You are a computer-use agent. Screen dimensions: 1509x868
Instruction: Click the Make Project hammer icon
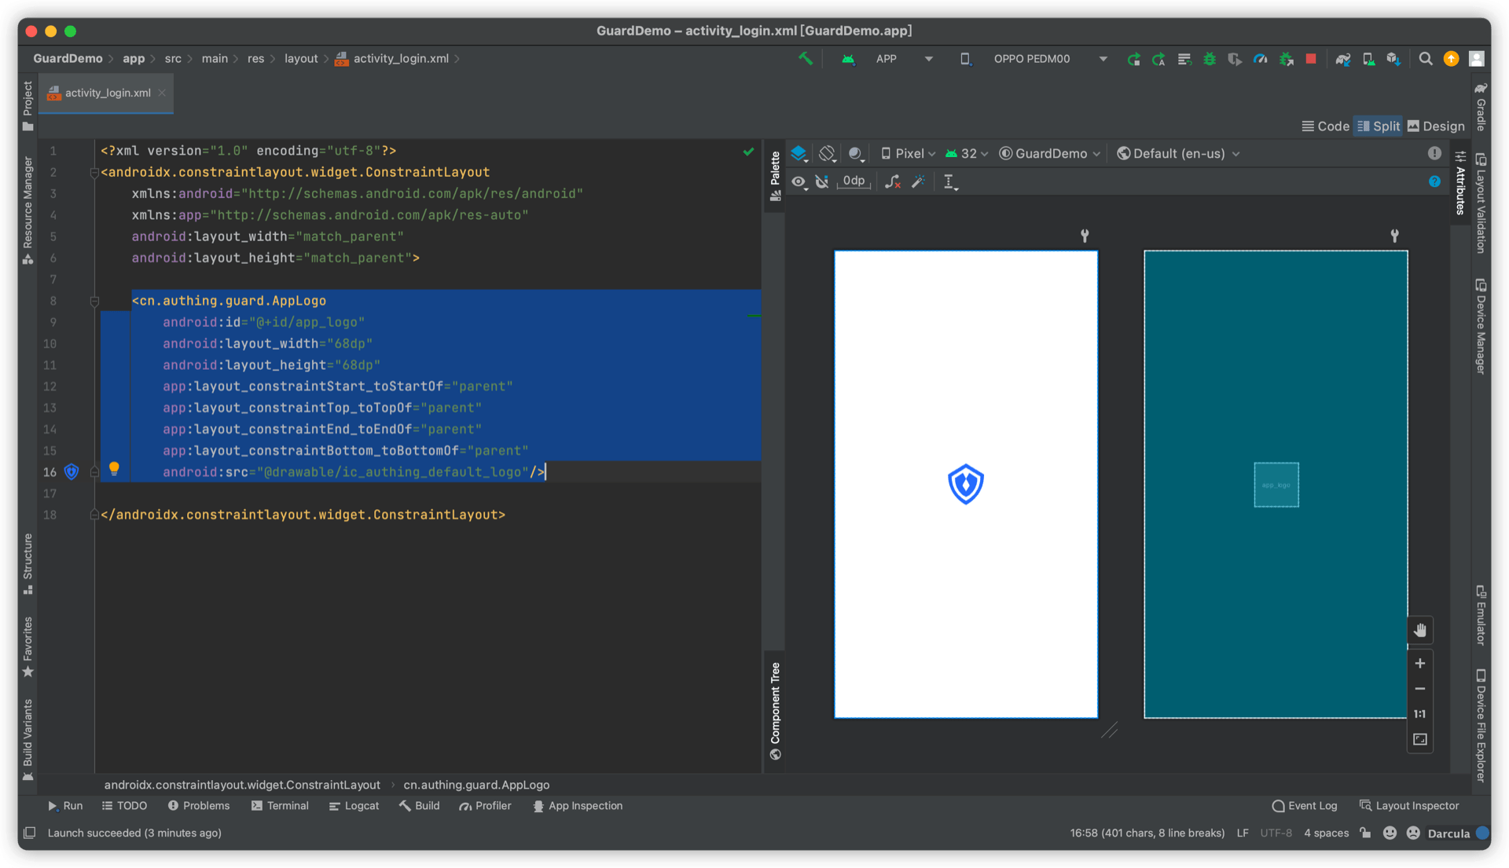click(x=806, y=59)
